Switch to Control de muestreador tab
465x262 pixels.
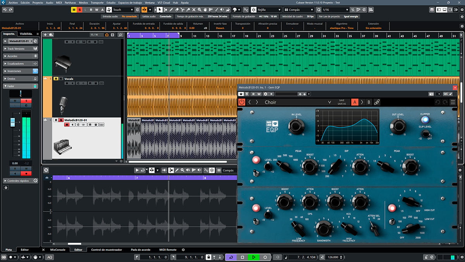(x=107, y=250)
